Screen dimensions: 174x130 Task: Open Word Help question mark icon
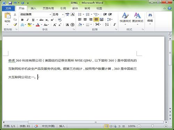pos(169,8)
